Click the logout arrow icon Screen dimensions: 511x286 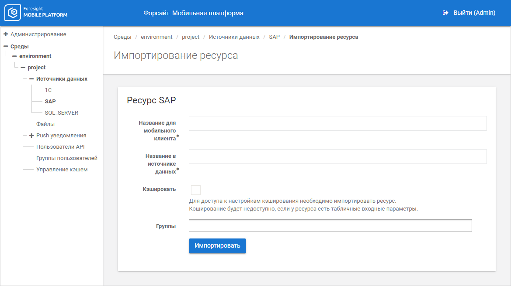tap(445, 13)
